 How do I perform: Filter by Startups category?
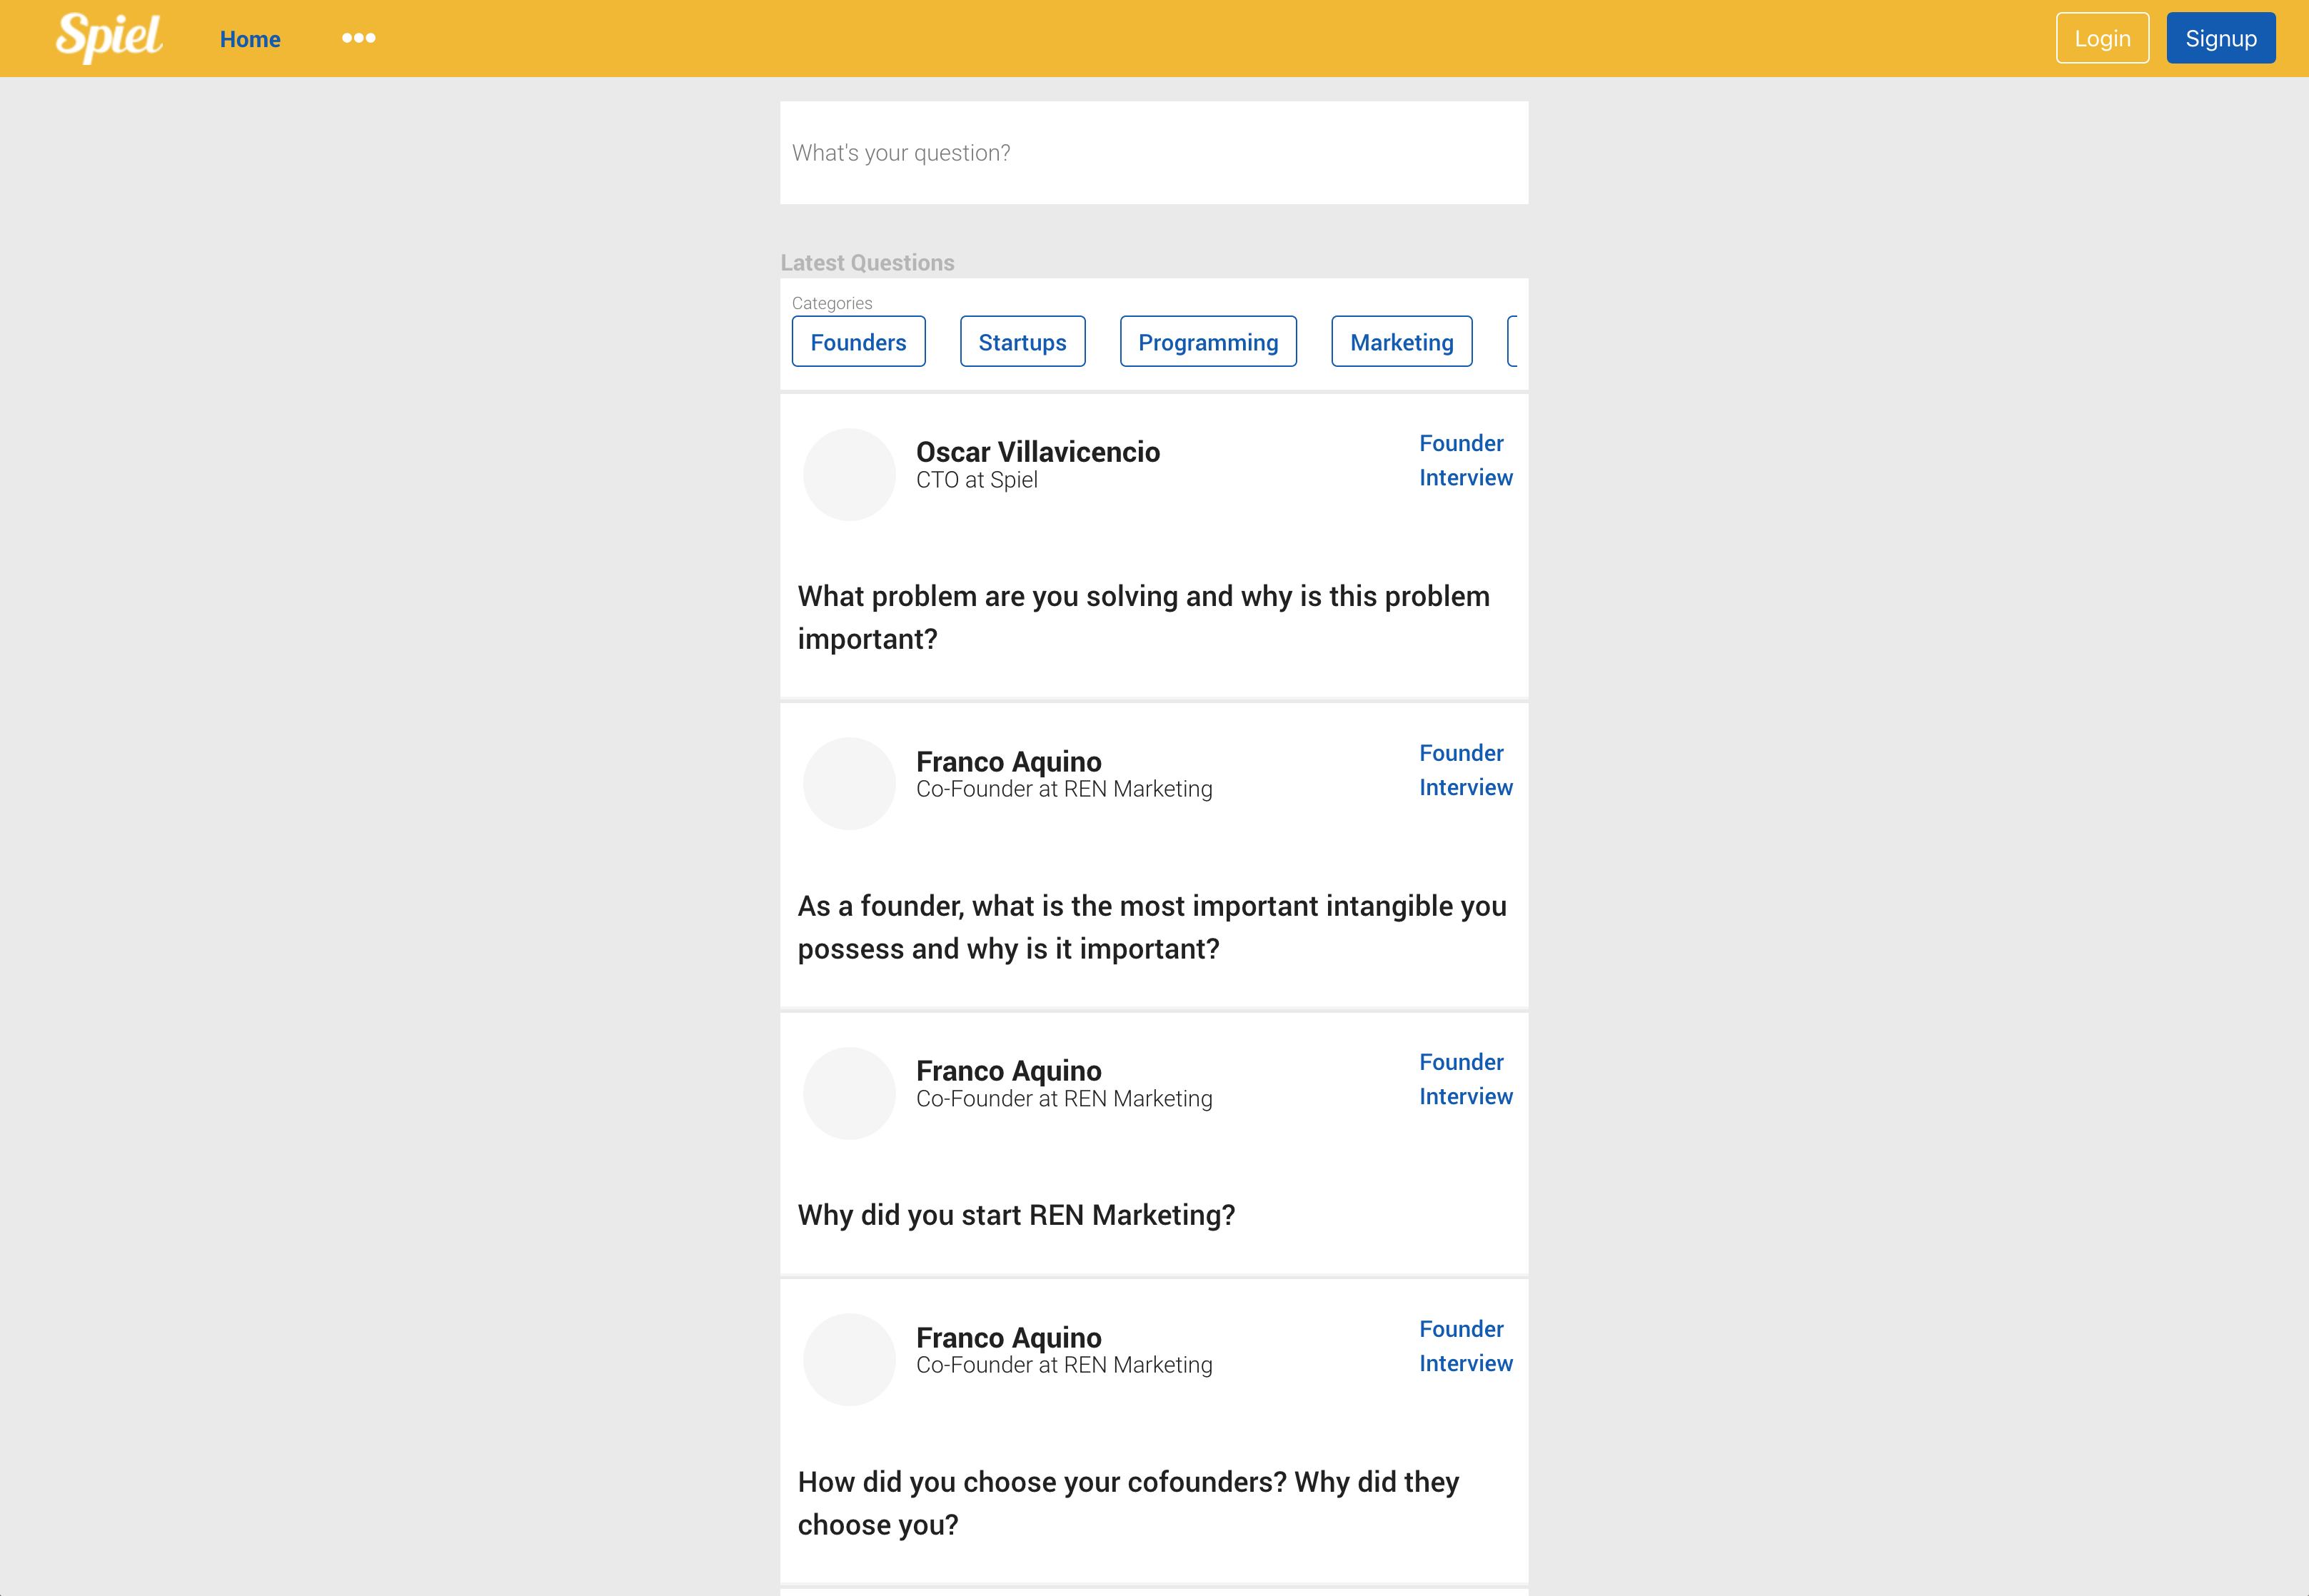(x=1022, y=342)
